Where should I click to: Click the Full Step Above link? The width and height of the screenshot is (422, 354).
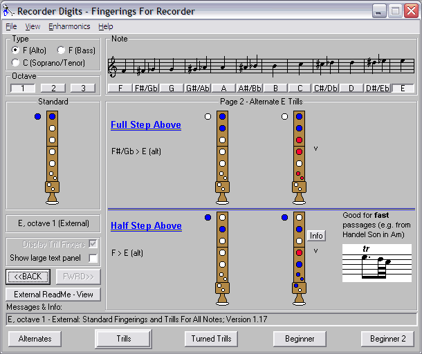coord(146,125)
